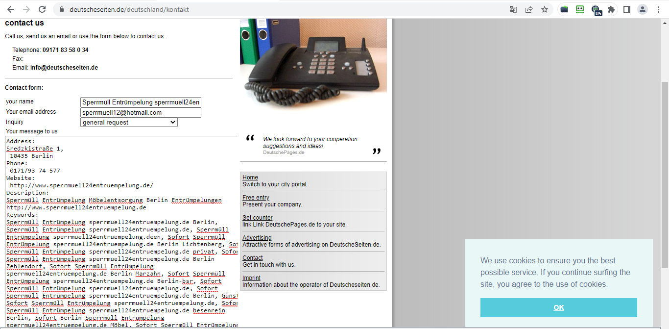The height and width of the screenshot is (329, 669).
Task: Reload the current page
Action: coord(42,9)
